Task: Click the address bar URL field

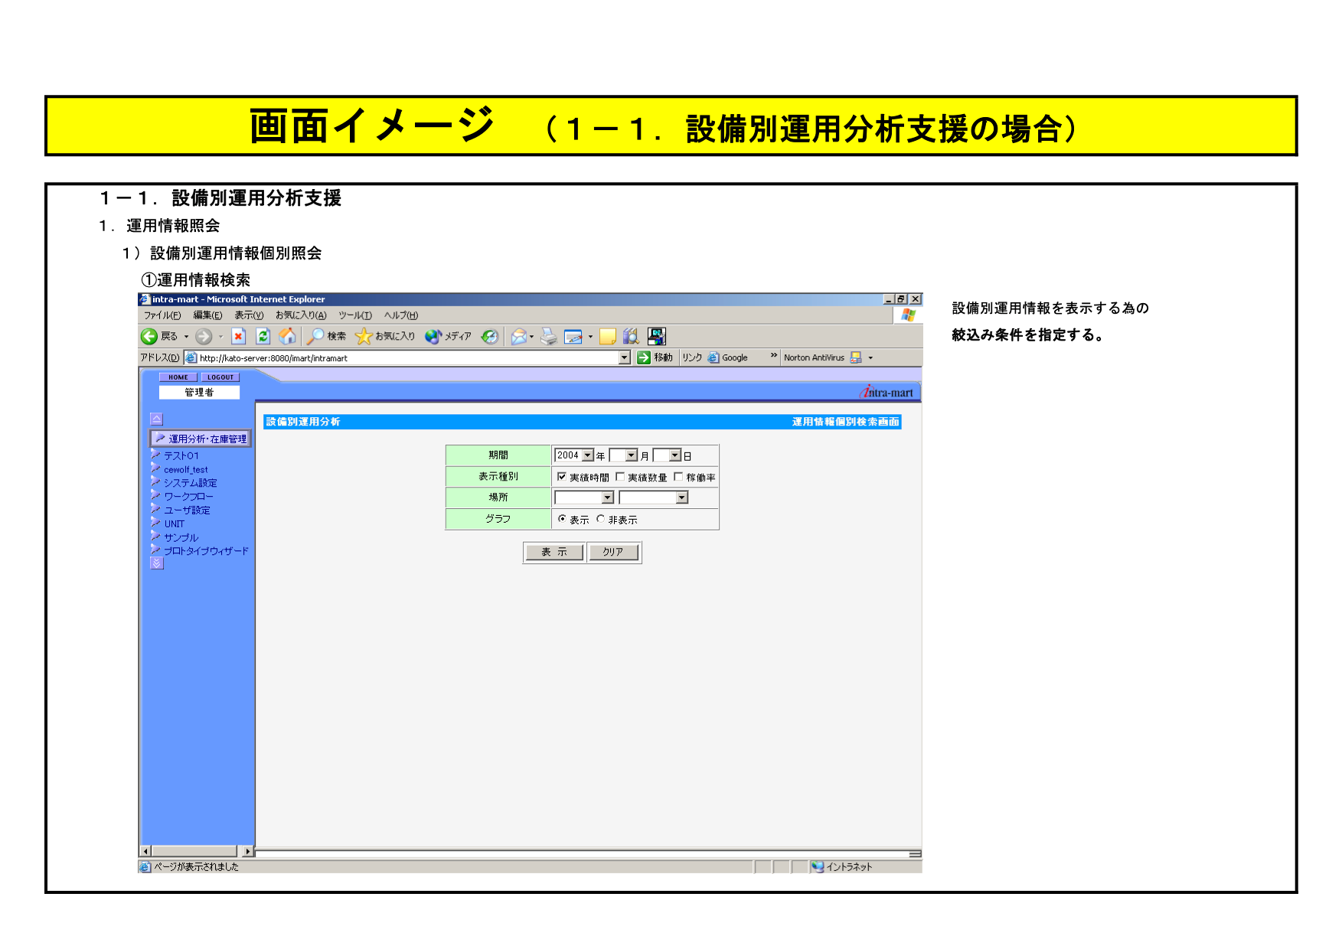Action: point(406,358)
